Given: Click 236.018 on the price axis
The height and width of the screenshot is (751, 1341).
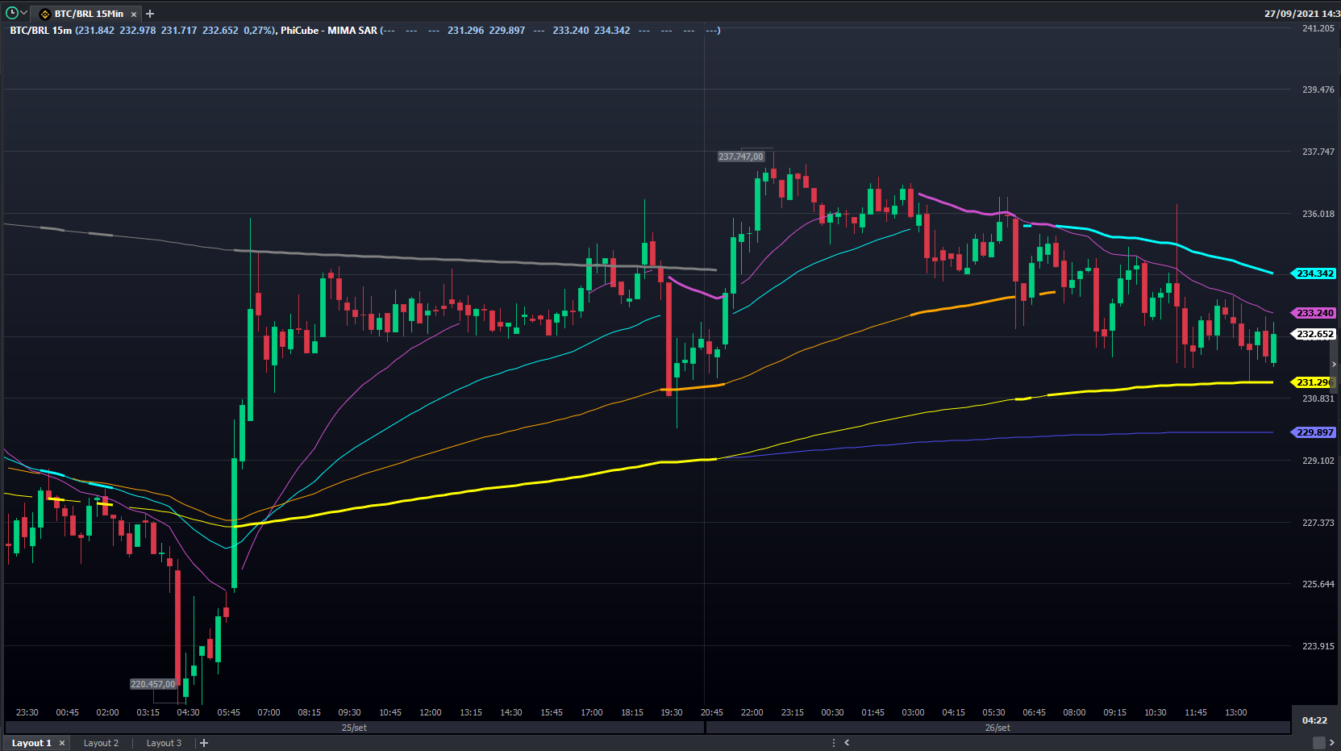Looking at the screenshot, I should click(x=1318, y=214).
